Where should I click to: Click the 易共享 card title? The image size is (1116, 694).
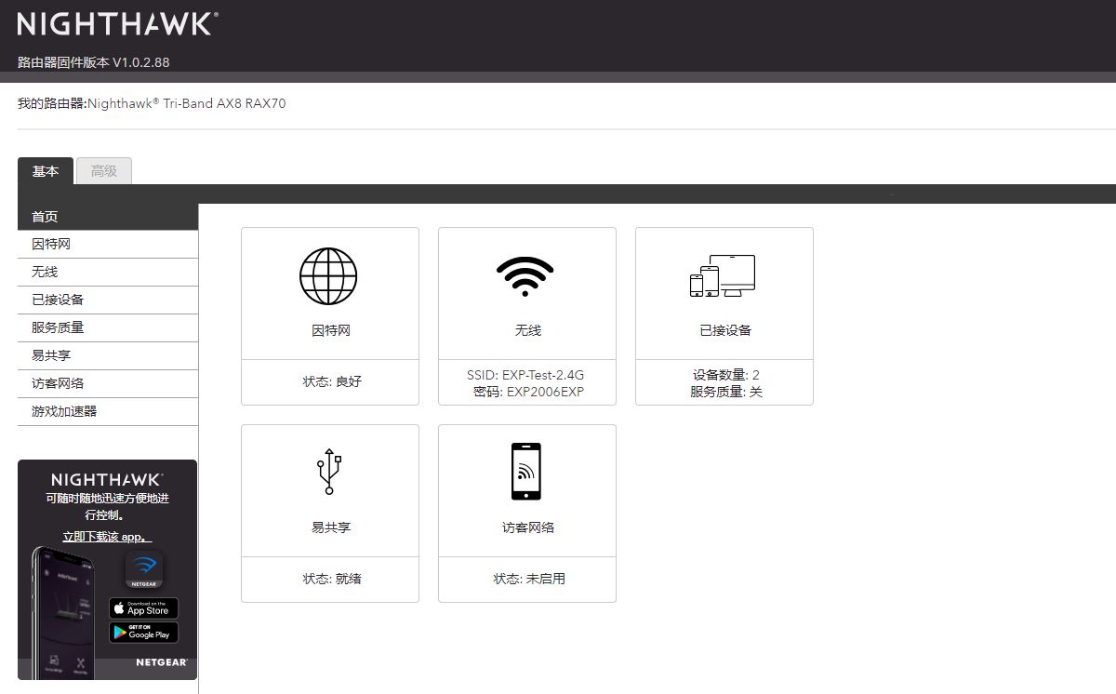tap(330, 527)
